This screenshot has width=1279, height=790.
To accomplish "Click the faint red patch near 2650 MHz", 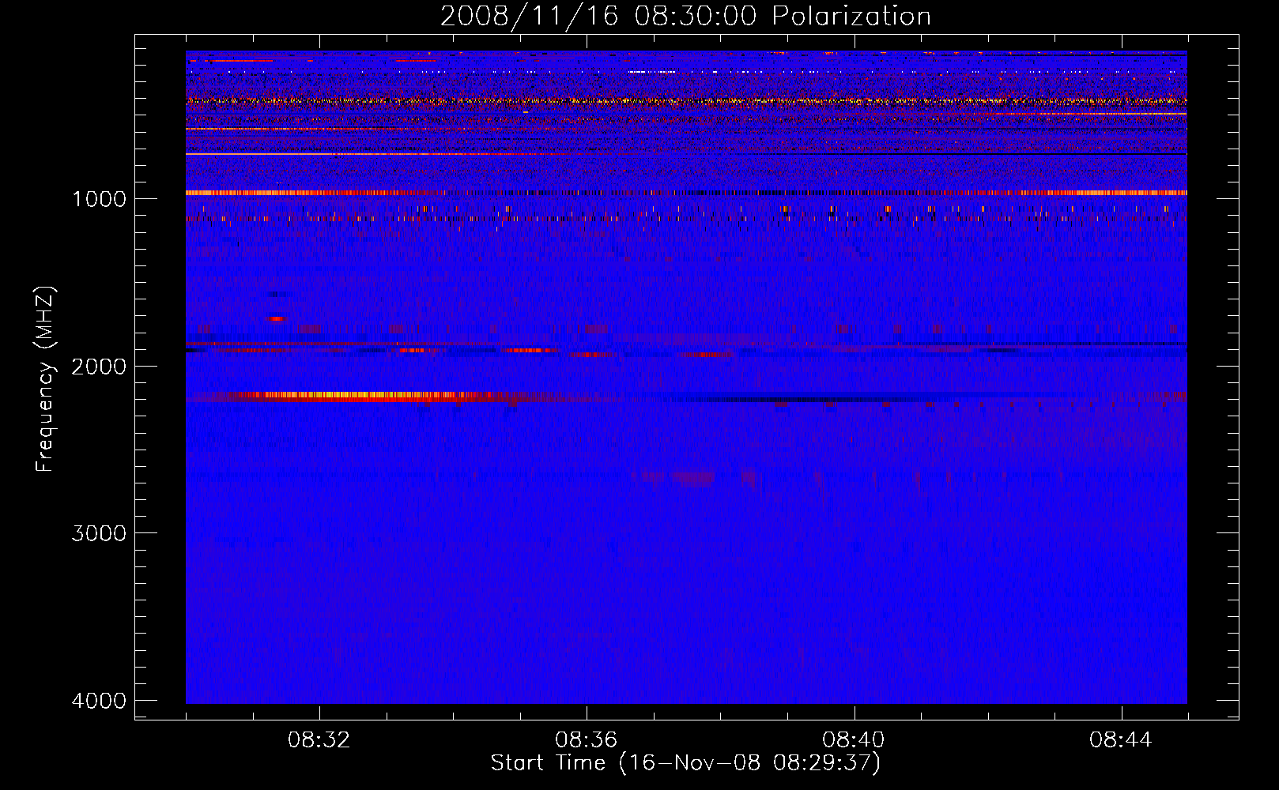I will click(693, 477).
